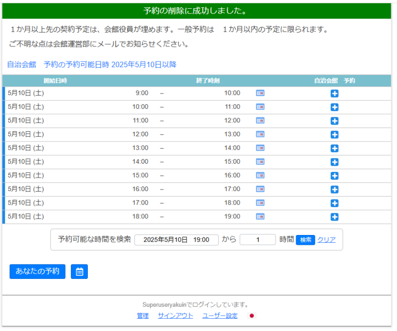Open the calendar icon in the 16:00–17:00 row
Screen dimensions: 397x331
click(260, 189)
